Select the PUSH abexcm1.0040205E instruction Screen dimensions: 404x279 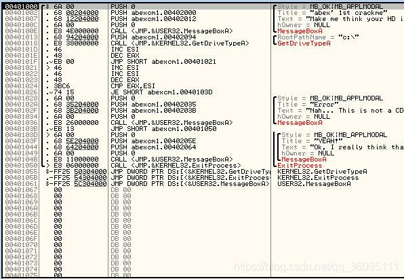coord(153,141)
